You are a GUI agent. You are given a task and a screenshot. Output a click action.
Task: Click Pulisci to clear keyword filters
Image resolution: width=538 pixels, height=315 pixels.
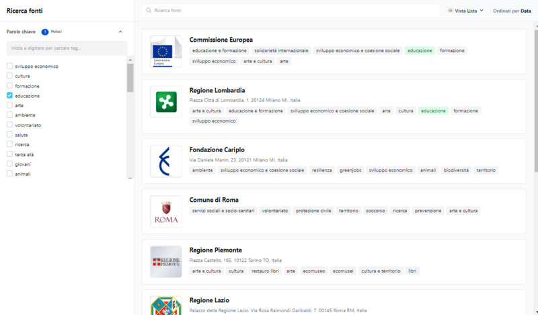pos(56,32)
